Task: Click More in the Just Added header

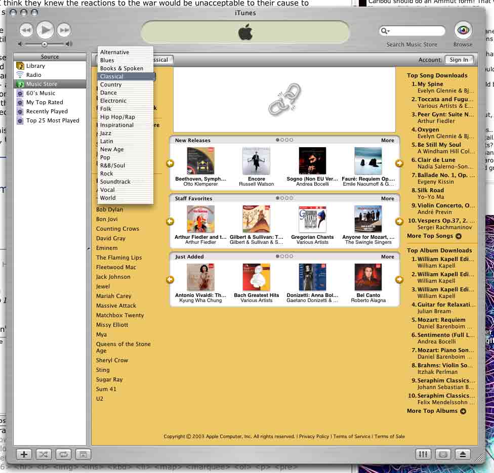Action: (x=388, y=257)
